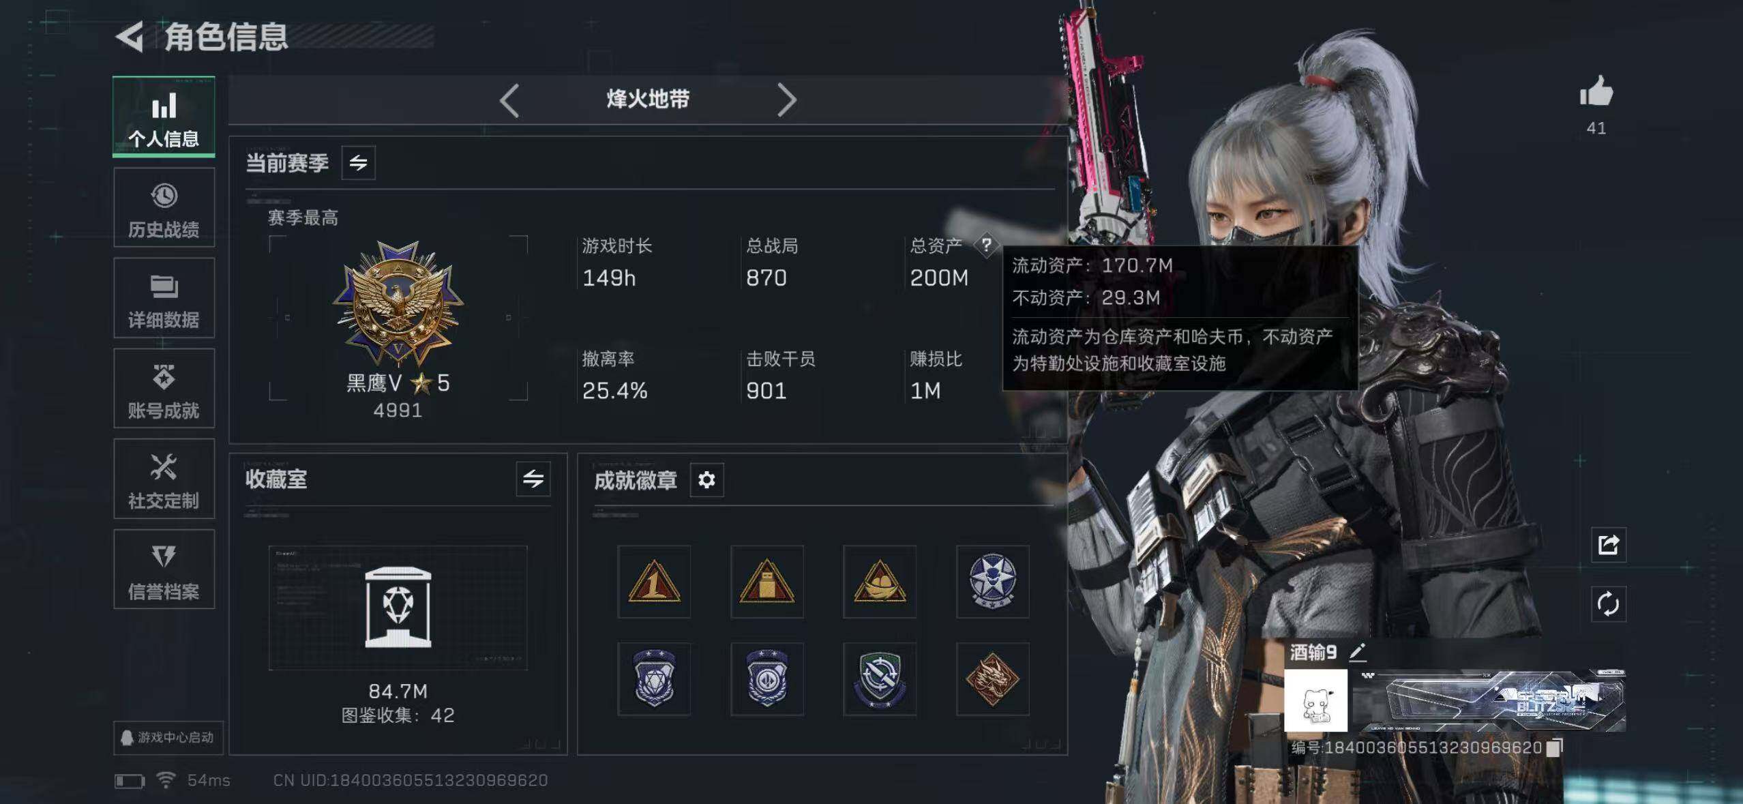Open the 成就徽章 gear settings
This screenshot has width=1743, height=804.
[706, 480]
